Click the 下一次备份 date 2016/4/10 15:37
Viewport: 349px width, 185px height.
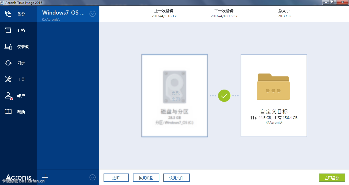224,16
